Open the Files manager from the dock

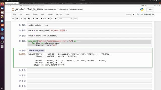[2, 12]
